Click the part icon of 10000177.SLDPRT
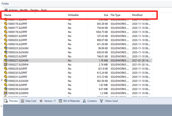Screen dimensions: 172x116 (x=6, y=28)
